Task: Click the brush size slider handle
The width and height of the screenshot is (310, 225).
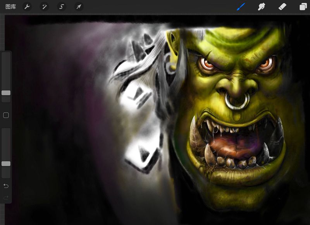Action: pyautogui.click(x=6, y=93)
